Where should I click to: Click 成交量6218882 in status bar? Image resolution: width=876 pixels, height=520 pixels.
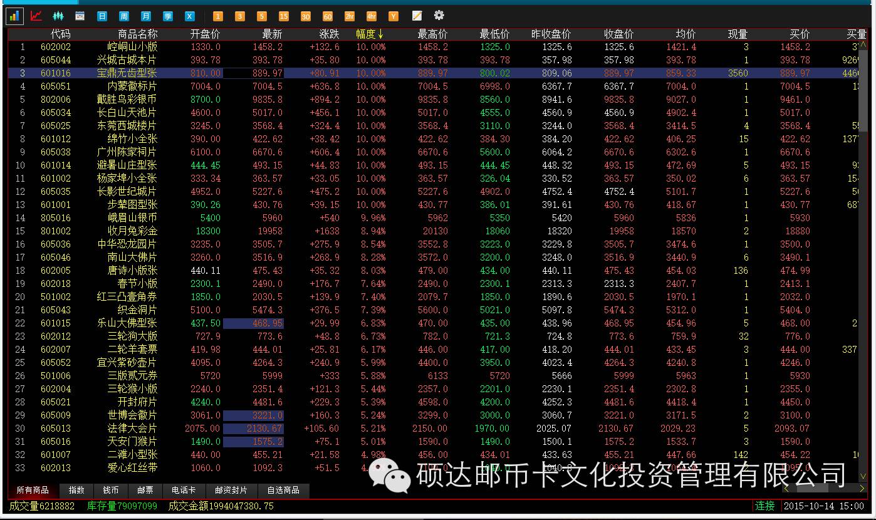pyautogui.click(x=42, y=506)
